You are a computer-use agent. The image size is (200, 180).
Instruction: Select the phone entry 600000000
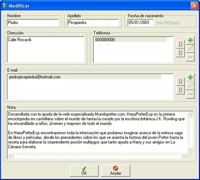click(x=130, y=39)
